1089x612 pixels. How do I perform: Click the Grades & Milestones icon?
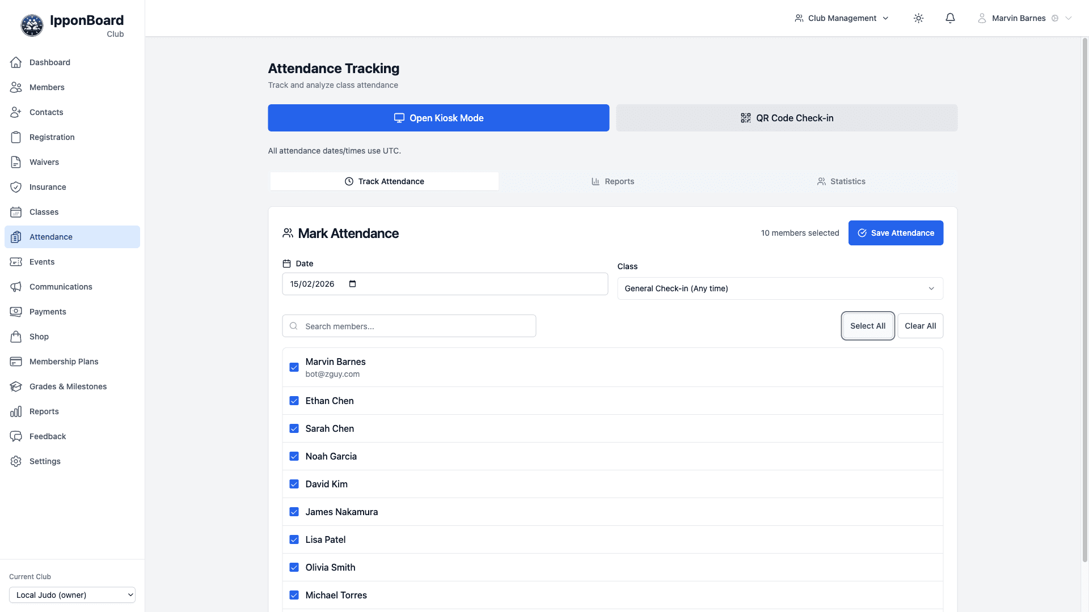(16, 386)
